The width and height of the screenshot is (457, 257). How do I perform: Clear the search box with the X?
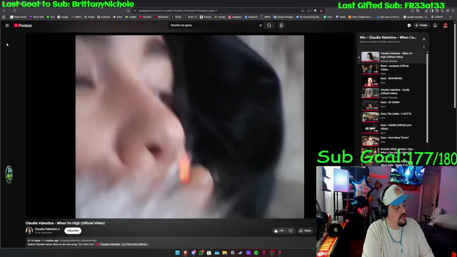(x=261, y=25)
